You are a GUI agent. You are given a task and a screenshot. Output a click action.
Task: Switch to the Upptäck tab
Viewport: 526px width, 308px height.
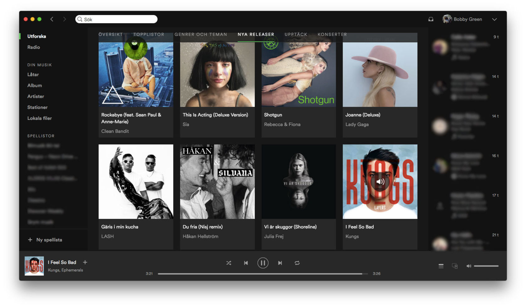point(296,34)
